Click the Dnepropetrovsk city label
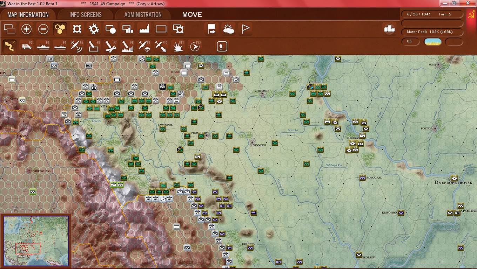This screenshot has height=269, width=477. pyautogui.click(x=454, y=182)
